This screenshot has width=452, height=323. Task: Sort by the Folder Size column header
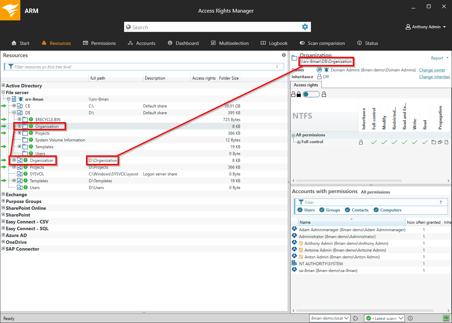coord(229,78)
